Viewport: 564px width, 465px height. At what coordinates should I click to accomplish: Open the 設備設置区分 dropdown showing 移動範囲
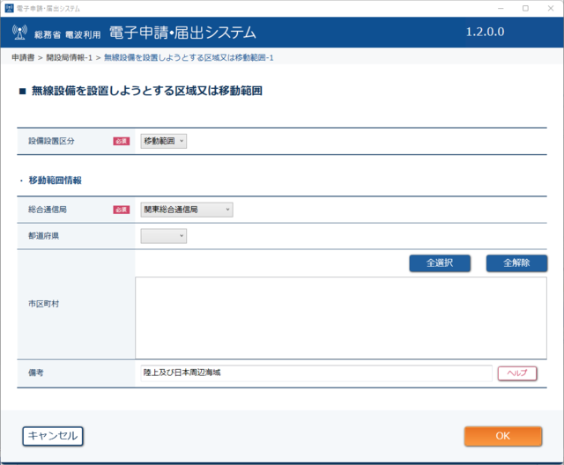(163, 141)
